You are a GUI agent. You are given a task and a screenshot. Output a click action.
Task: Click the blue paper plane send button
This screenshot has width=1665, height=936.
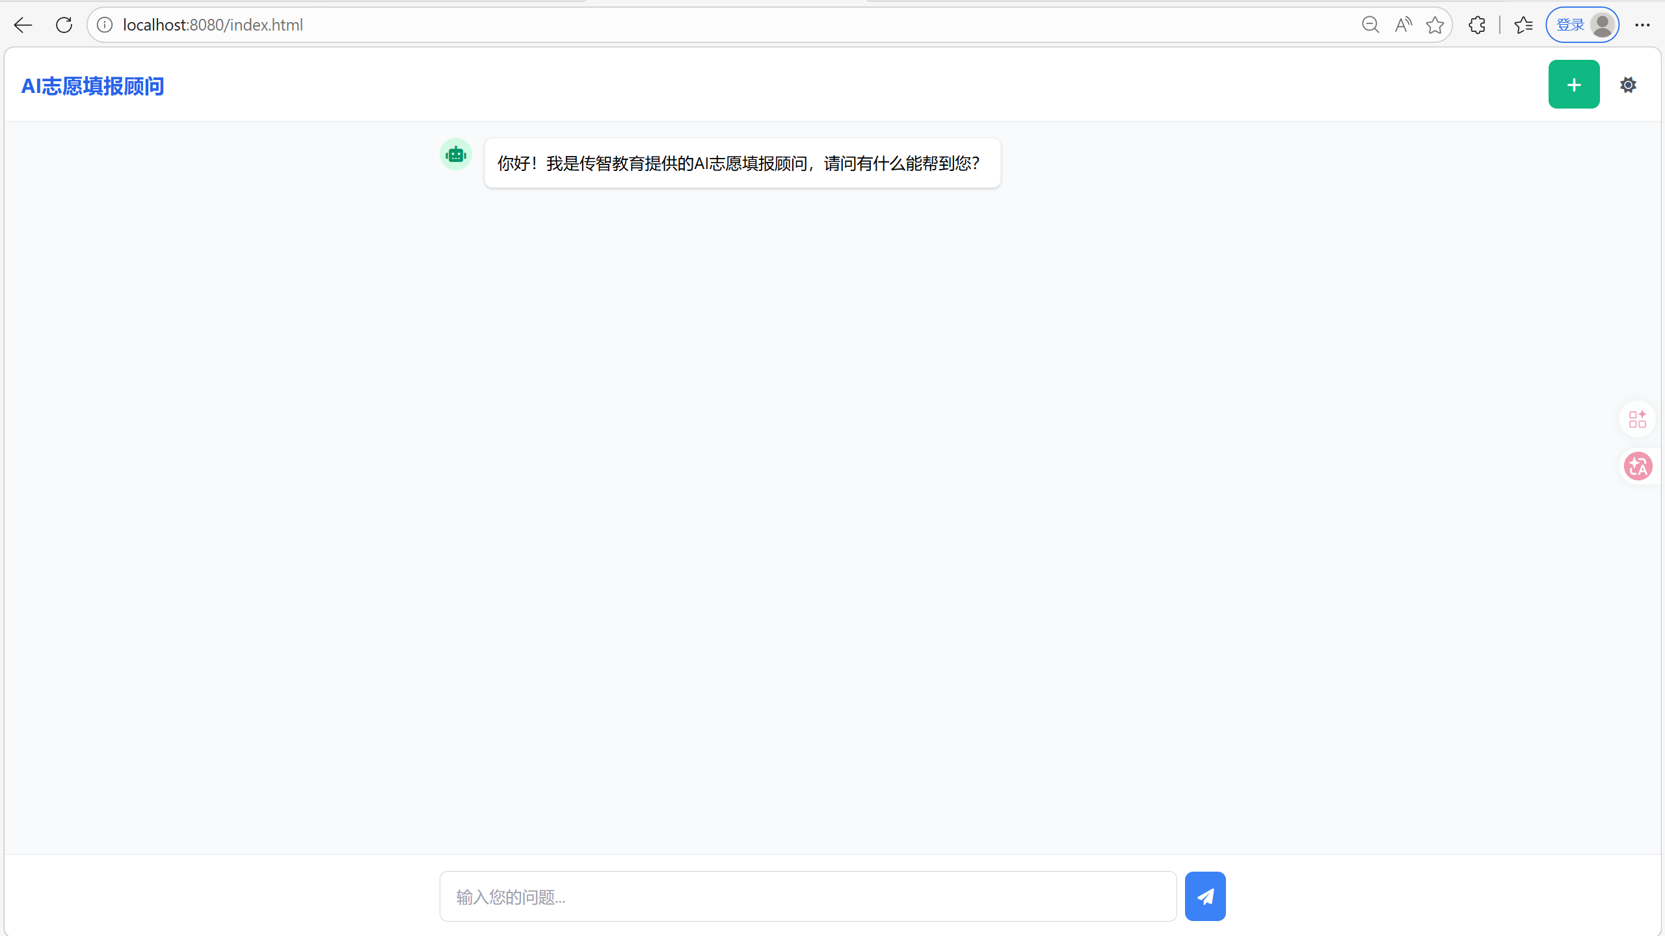[1205, 896]
